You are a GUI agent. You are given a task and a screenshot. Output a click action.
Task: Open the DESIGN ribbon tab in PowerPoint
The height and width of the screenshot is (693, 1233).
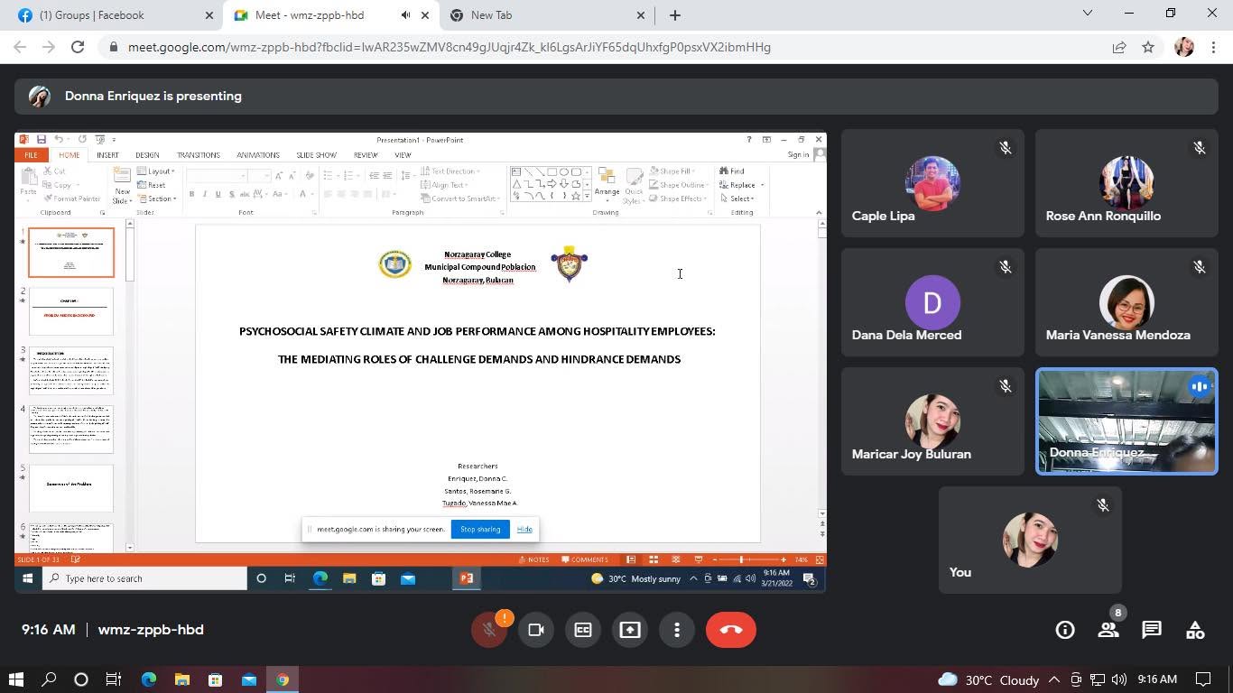pos(147,155)
